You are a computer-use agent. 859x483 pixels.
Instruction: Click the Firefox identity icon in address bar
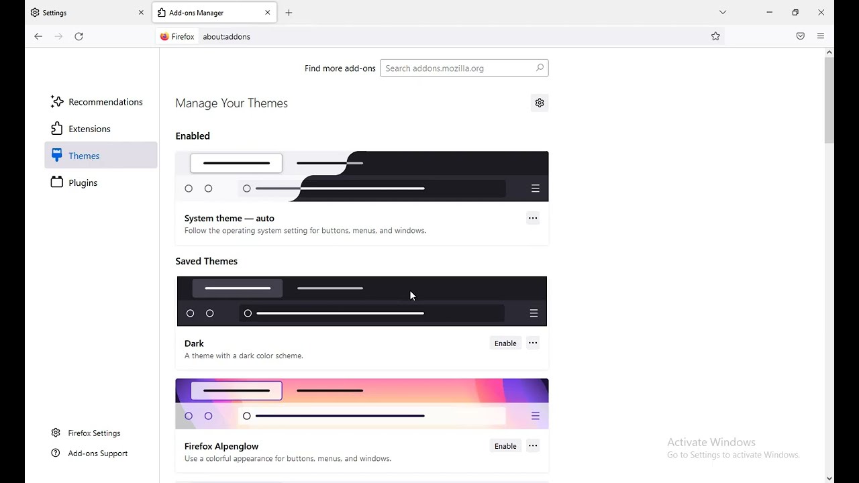pyautogui.click(x=177, y=37)
